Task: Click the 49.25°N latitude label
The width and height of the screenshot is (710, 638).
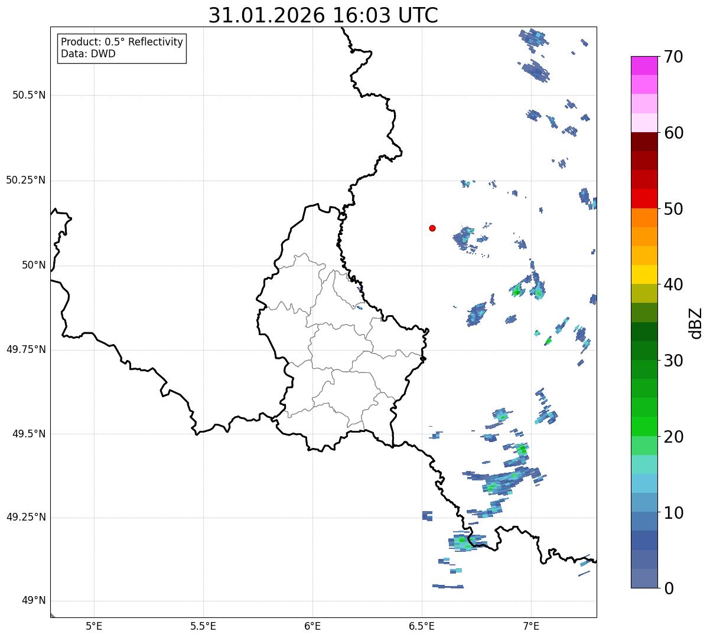Action: tap(26, 517)
